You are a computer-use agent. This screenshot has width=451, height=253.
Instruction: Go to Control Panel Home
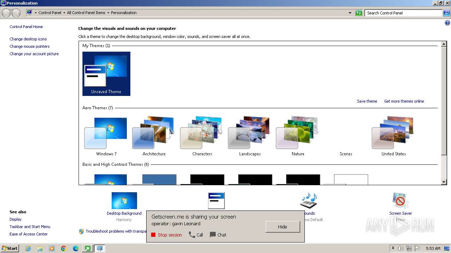26,27
